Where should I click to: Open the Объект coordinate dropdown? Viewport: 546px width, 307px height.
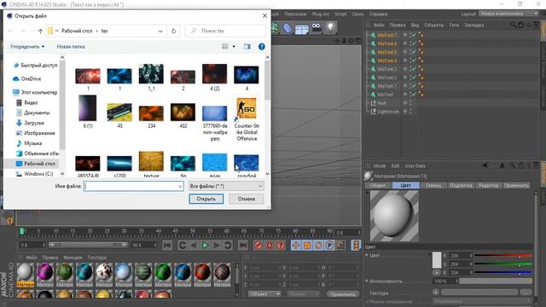[x=264, y=294]
